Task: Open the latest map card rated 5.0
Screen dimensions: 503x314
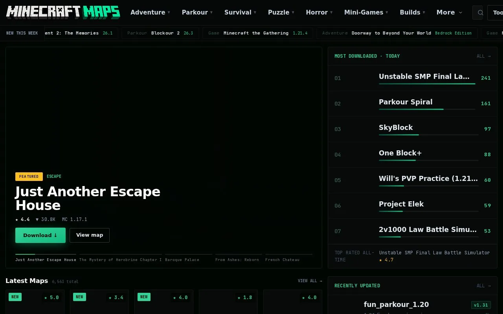Action: tap(35, 301)
